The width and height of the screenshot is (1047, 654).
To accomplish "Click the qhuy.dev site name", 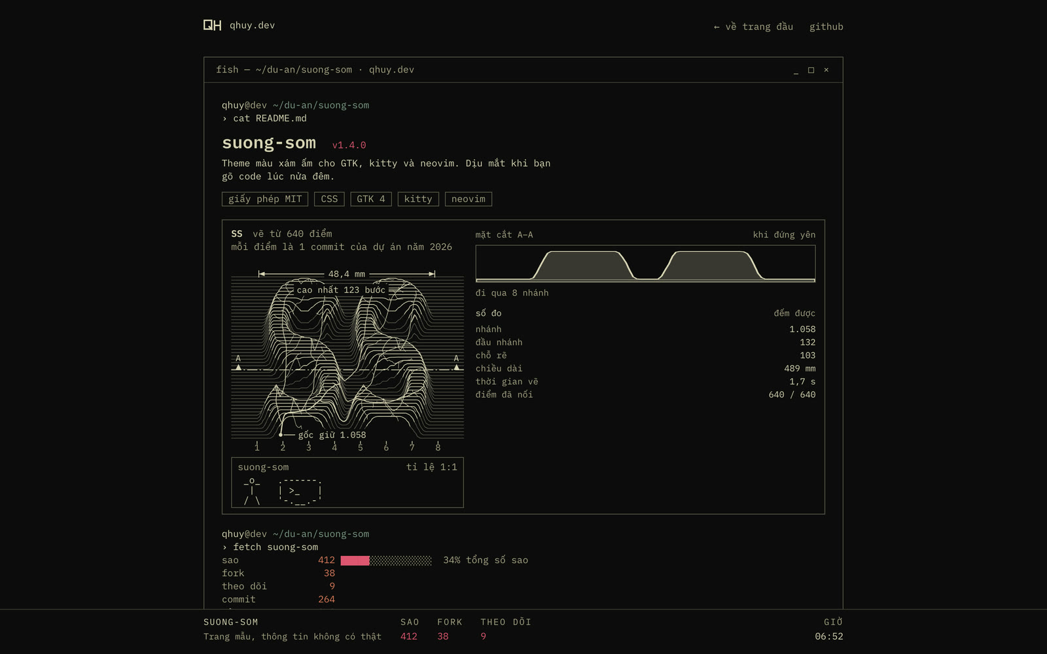I will 252,26.
